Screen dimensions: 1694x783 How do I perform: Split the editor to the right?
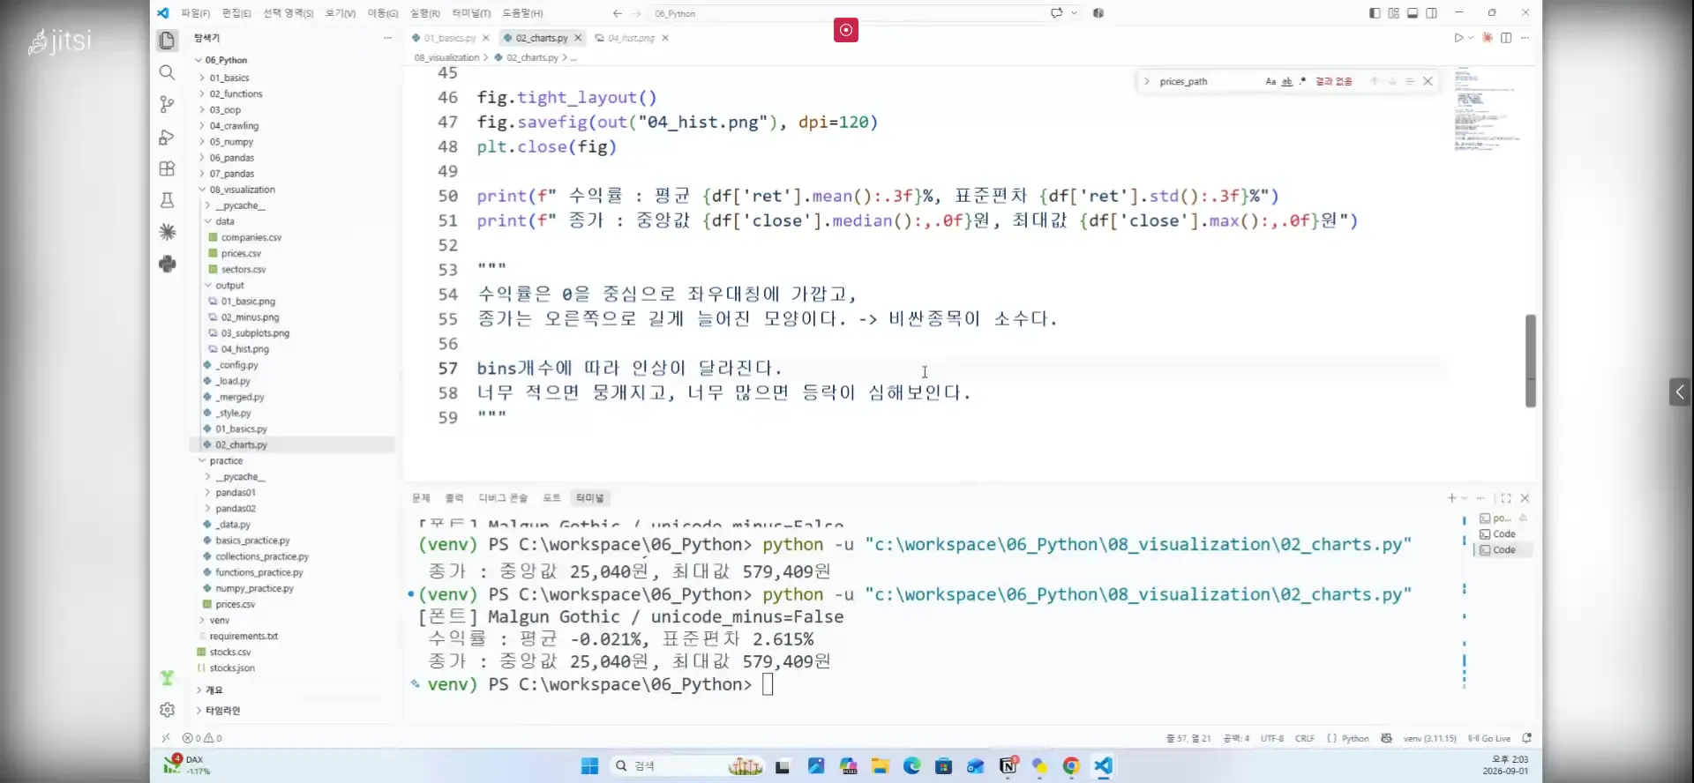[1506, 38]
